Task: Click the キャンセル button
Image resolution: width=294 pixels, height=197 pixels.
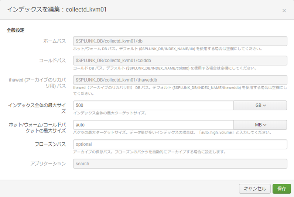Action: pyautogui.click(x=254, y=189)
